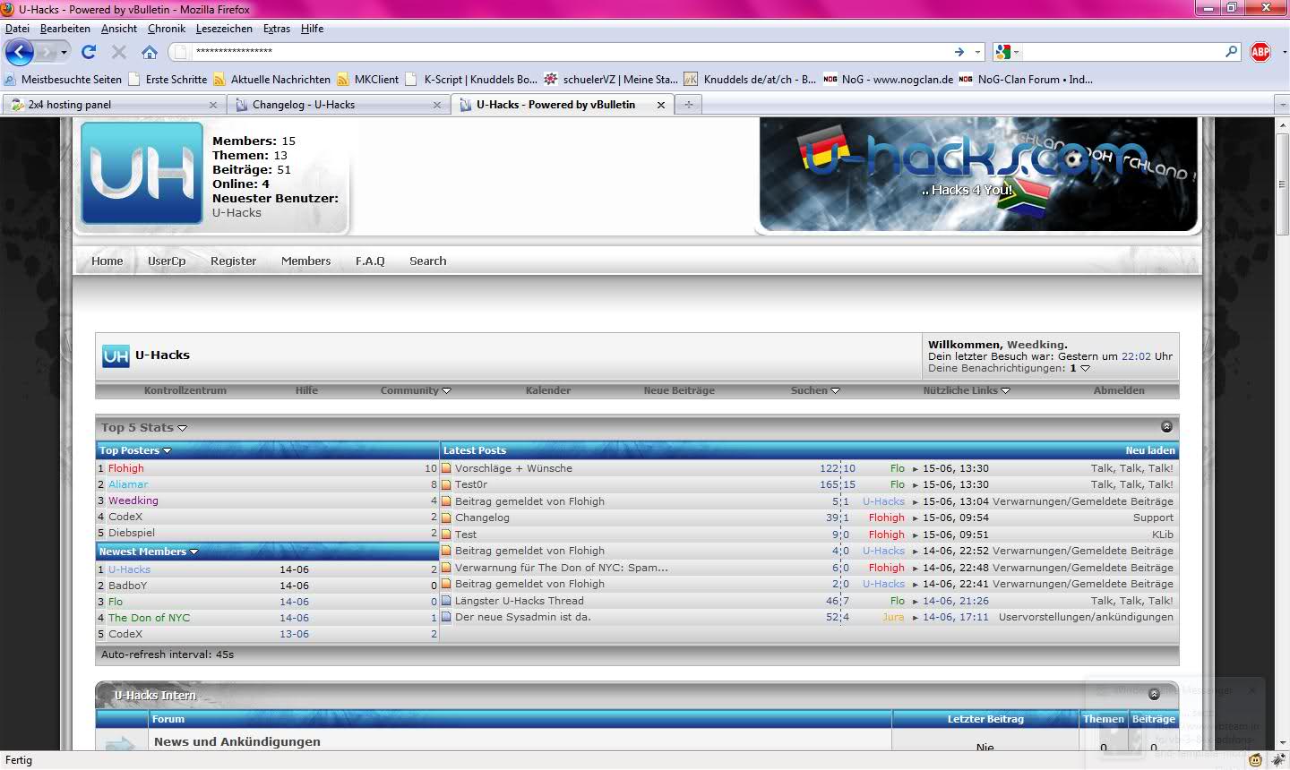Click the Abmelden logout link
This screenshot has width=1290, height=770.
[x=1119, y=390]
